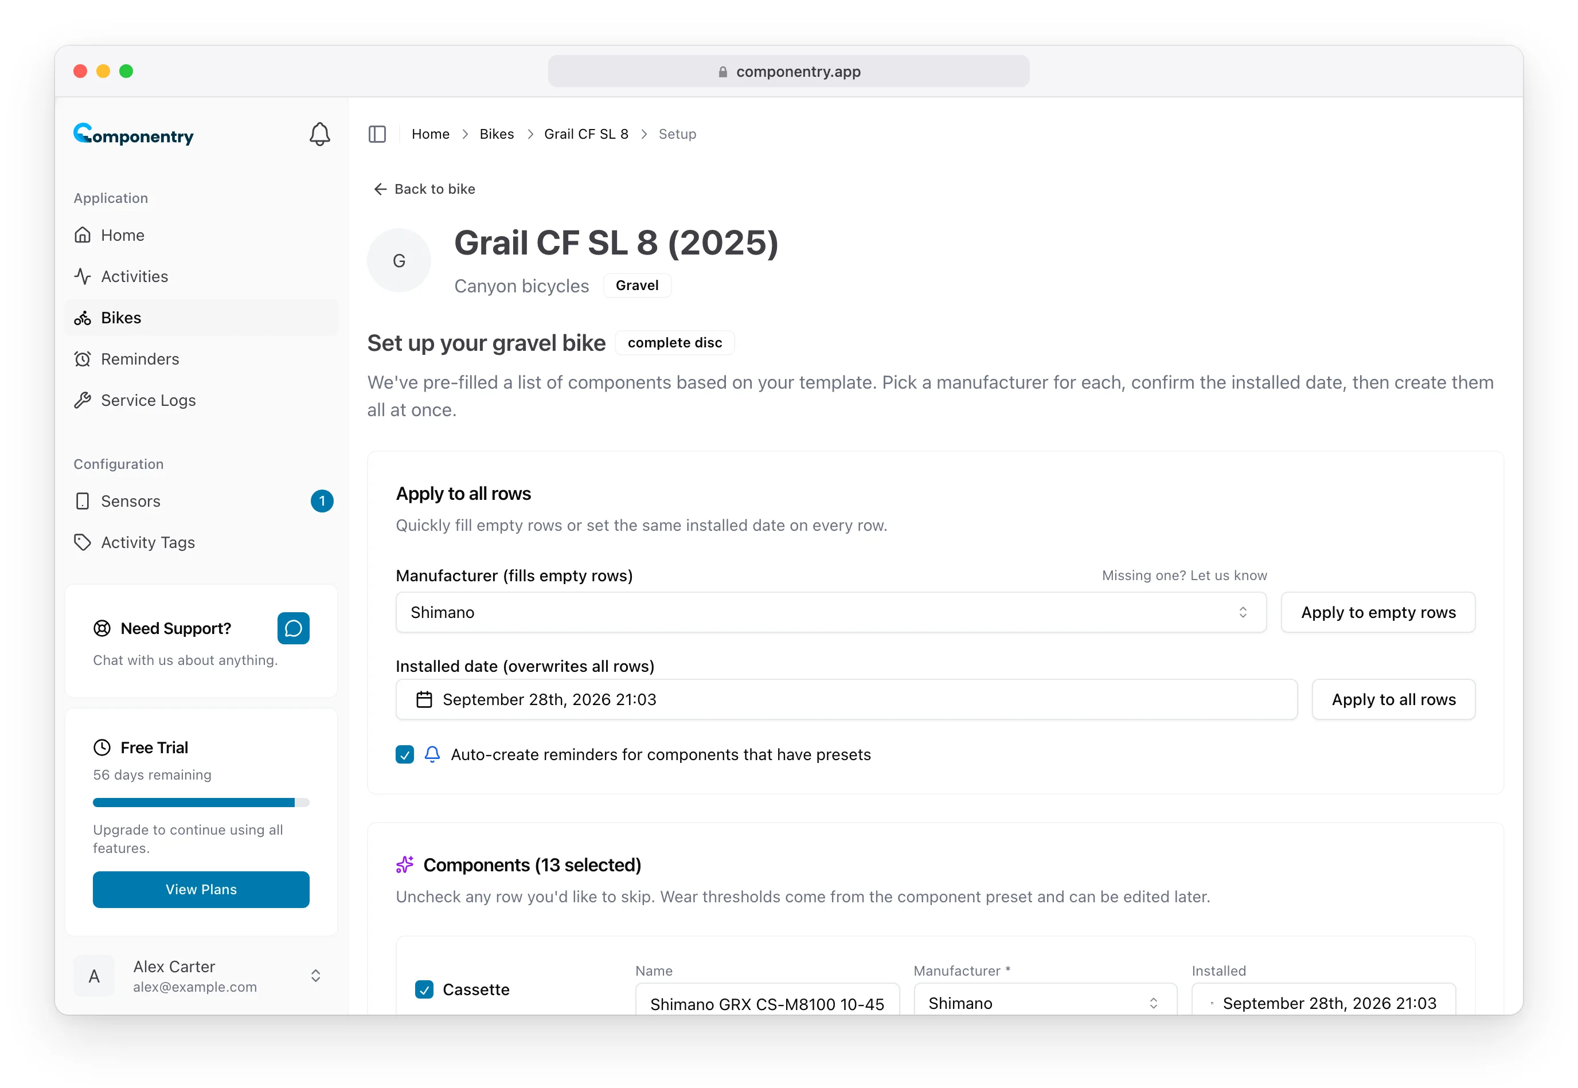Open the bulk Manufacturer Shimano dropdown
Viewport: 1578px width, 1088px height.
coord(831,612)
